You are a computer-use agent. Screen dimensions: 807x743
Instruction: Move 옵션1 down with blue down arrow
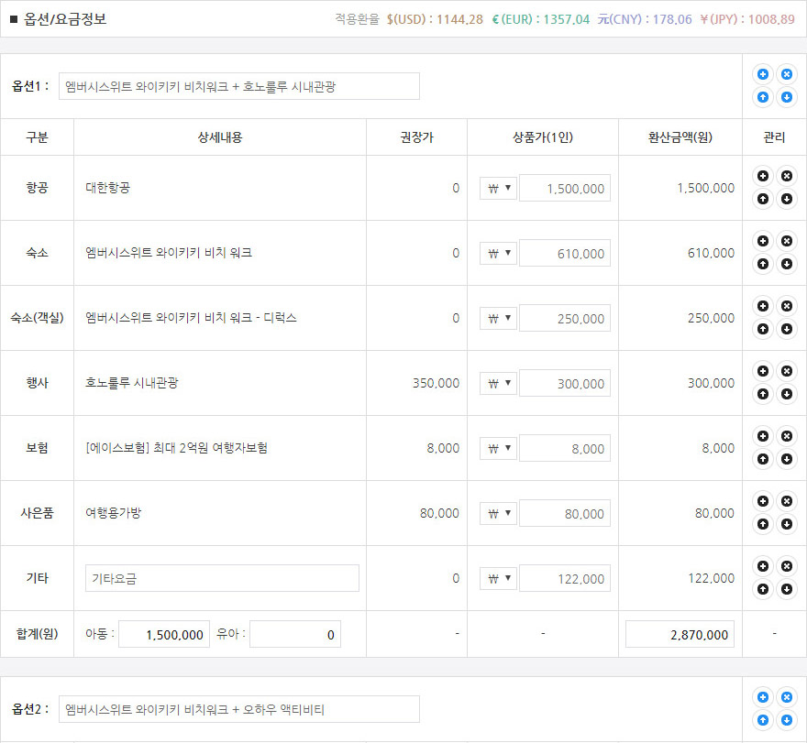pos(787,97)
